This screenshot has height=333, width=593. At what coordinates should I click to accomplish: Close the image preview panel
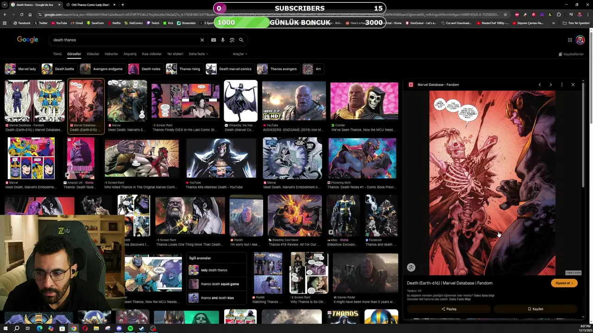pos(573,85)
